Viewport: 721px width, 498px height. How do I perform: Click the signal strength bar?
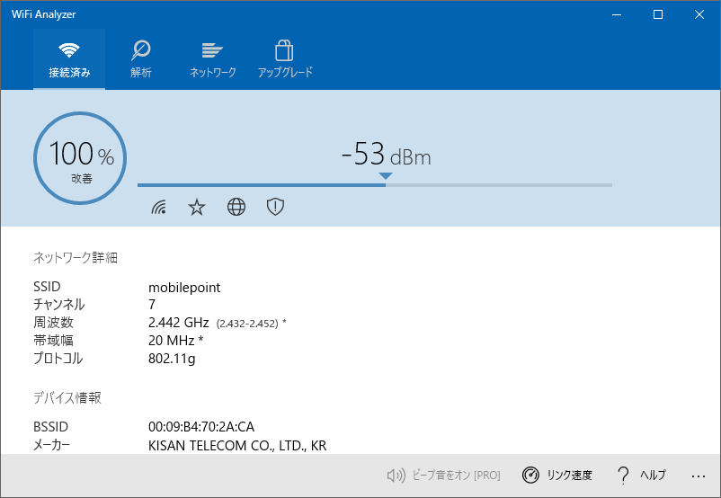[x=374, y=185]
